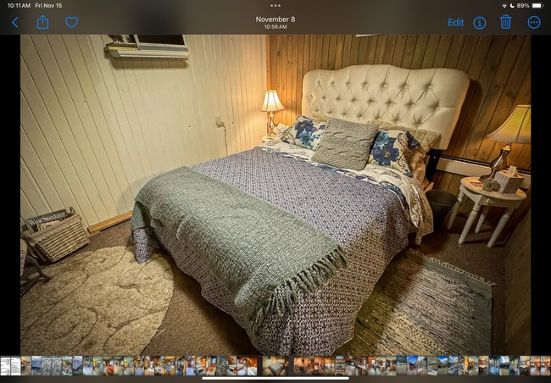This screenshot has width=551, height=383.
Task: Tap the enlarged current thumbnail in filmstrip
Action: [275, 365]
